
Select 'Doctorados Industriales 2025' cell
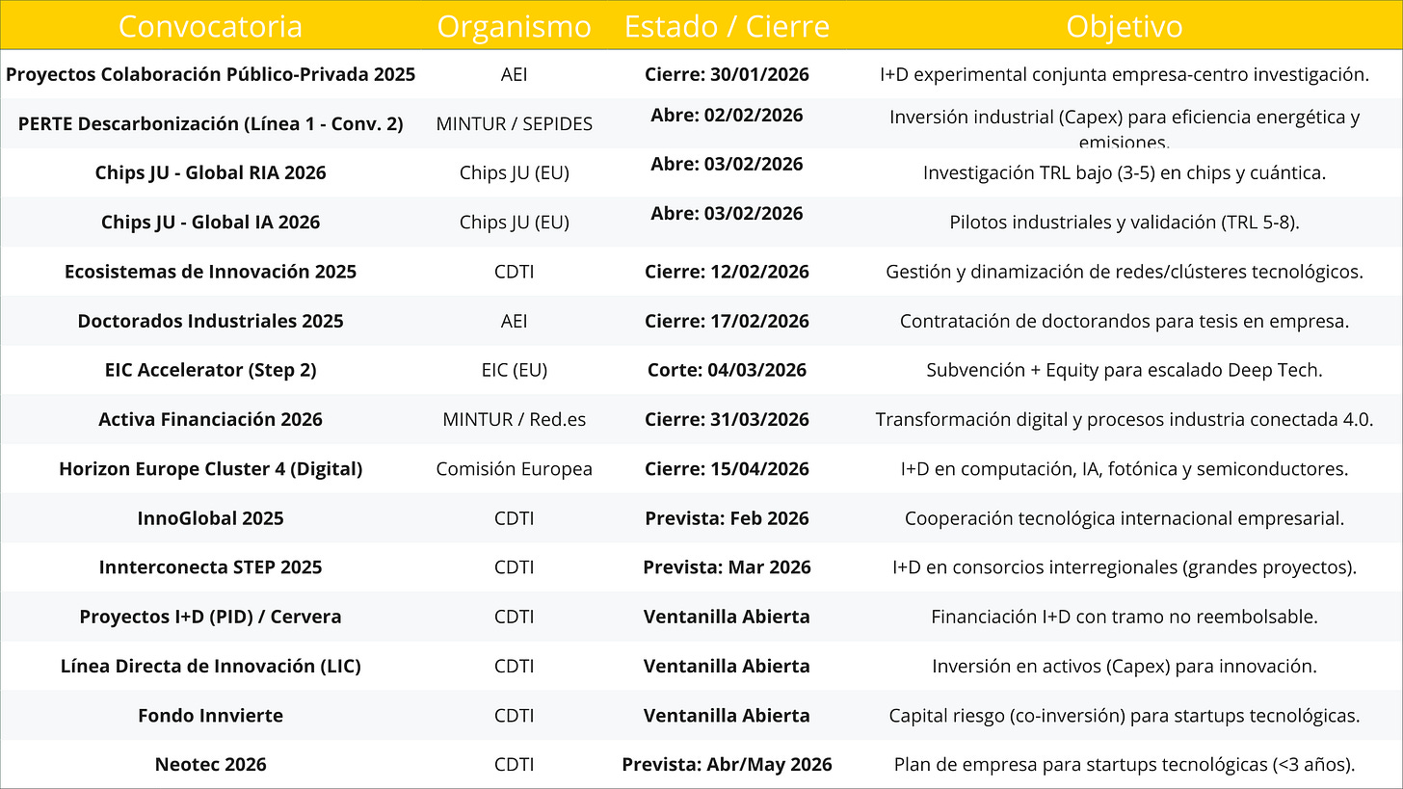pos(210,322)
